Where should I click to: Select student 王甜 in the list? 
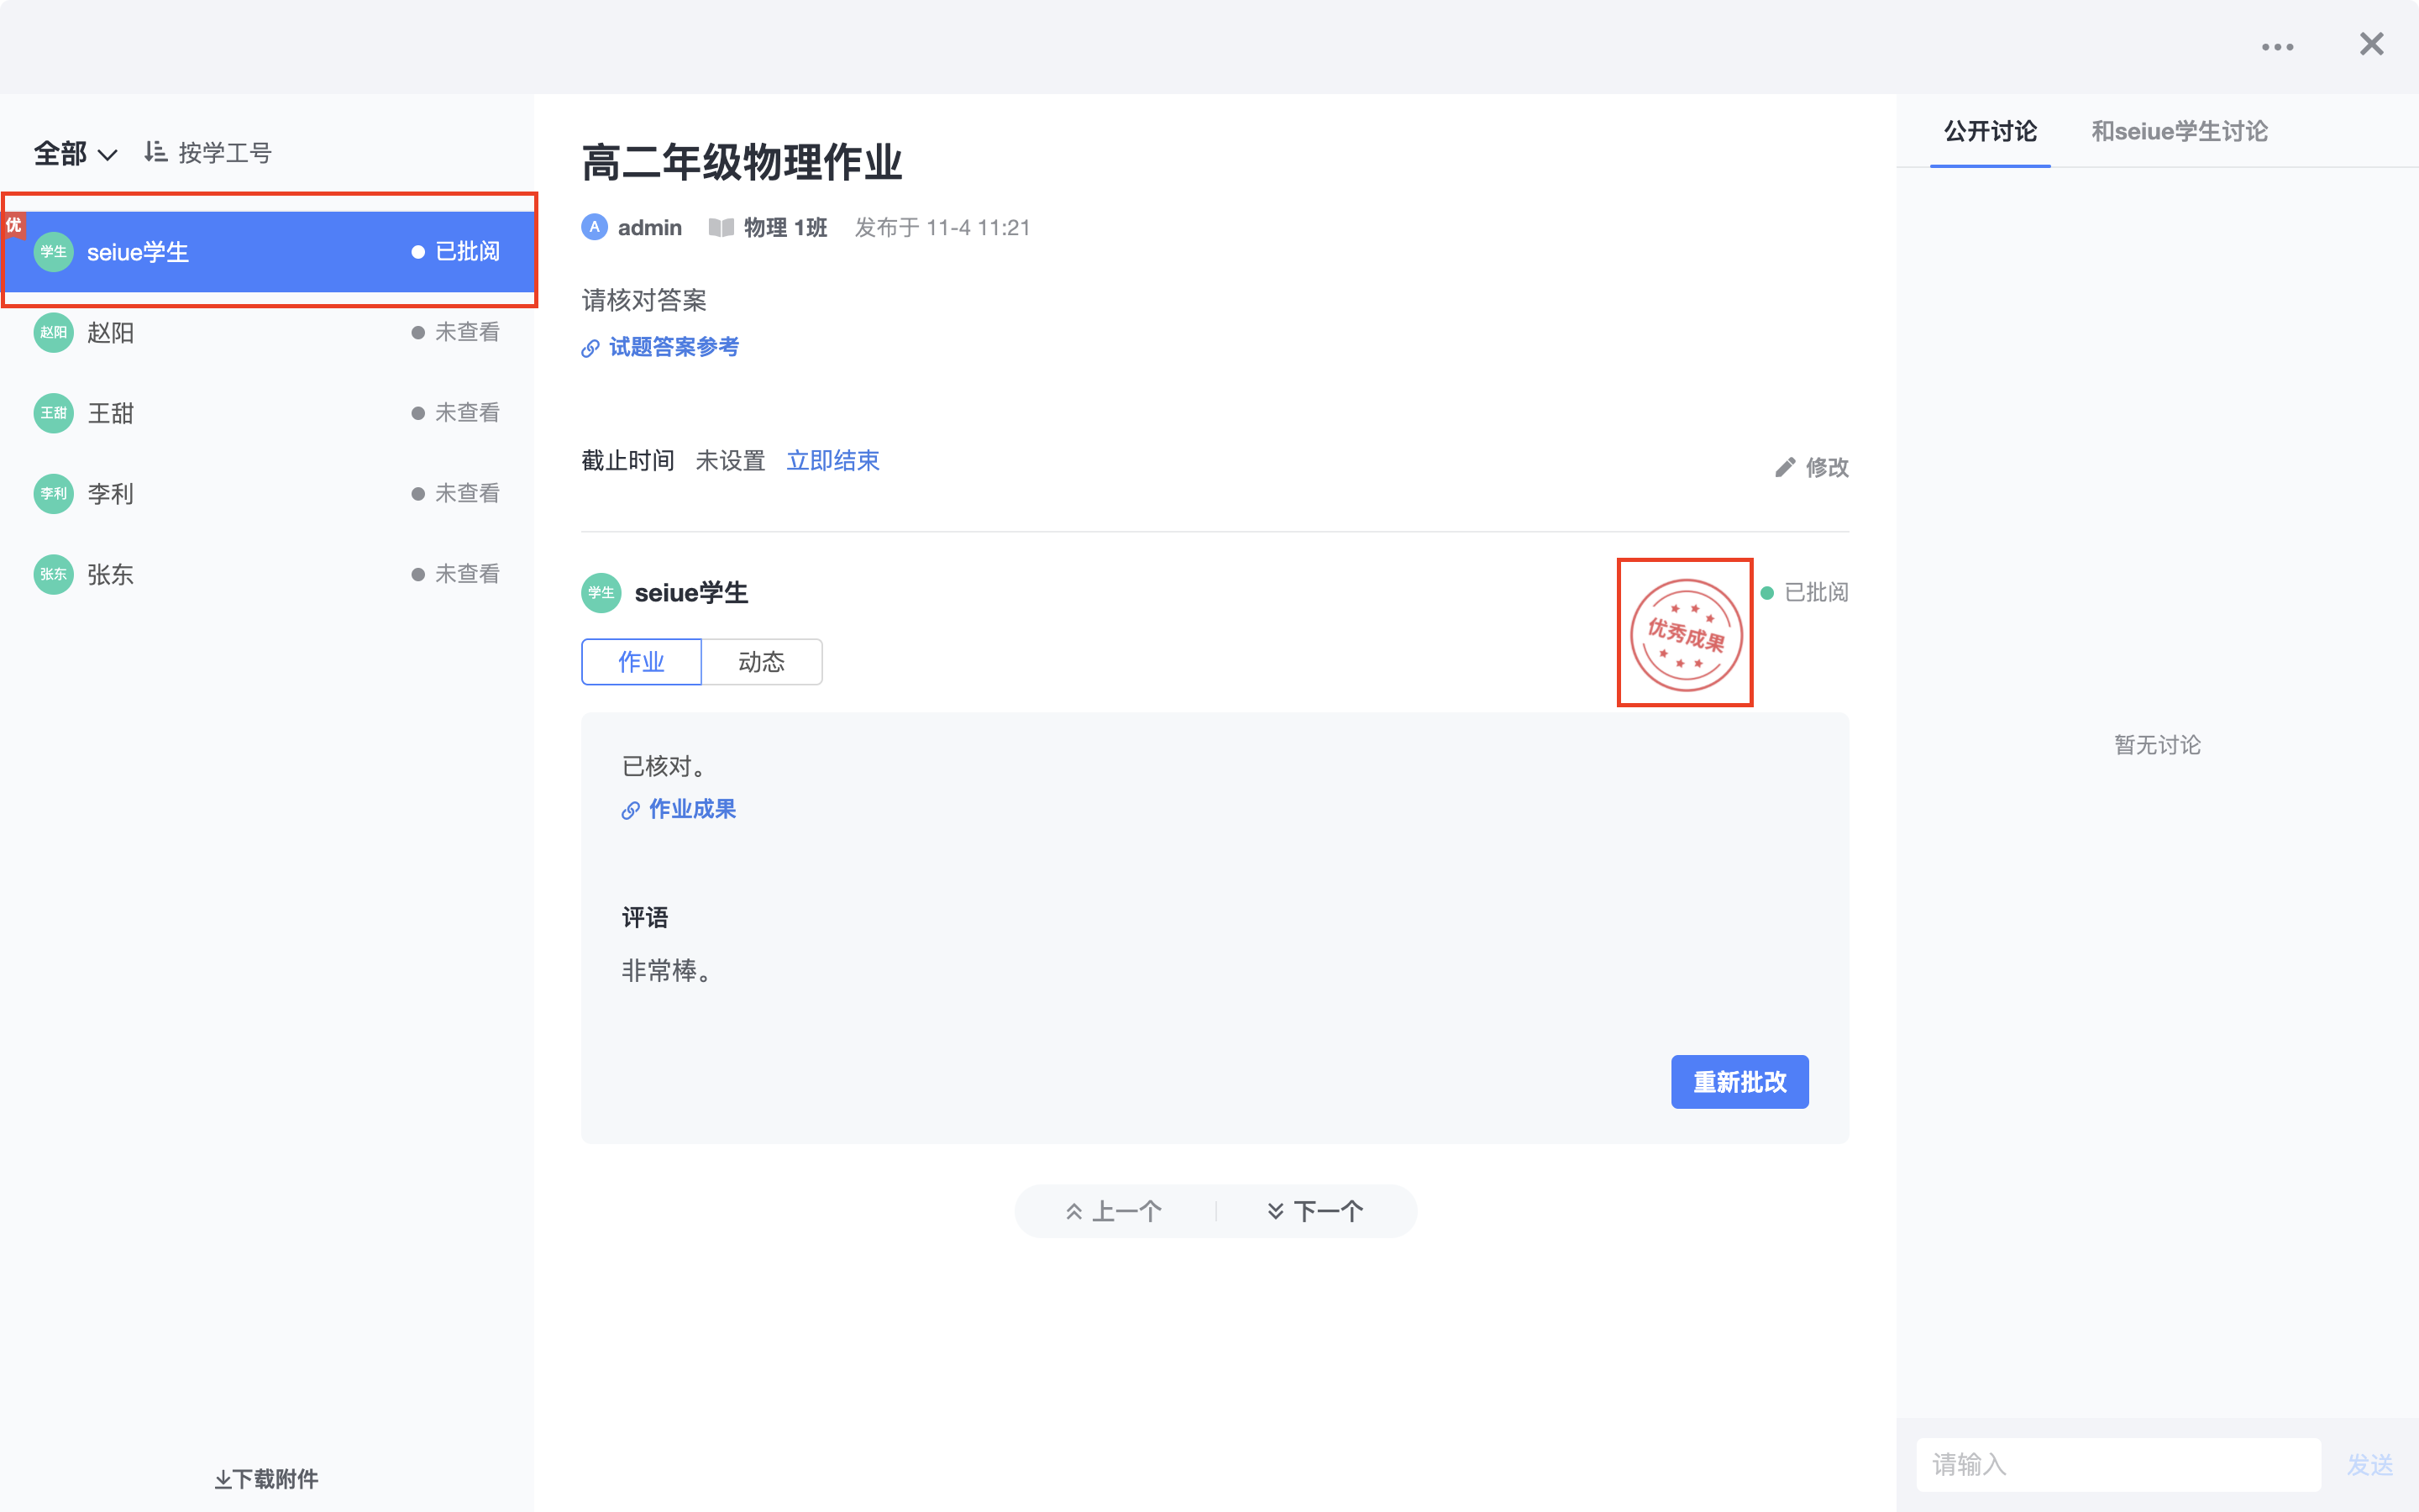click(x=268, y=413)
